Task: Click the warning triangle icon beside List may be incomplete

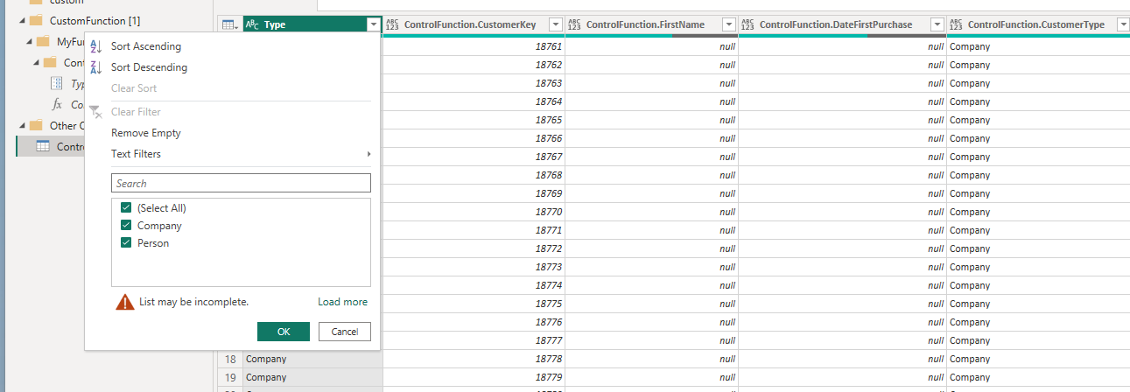Action: tap(125, 302)
